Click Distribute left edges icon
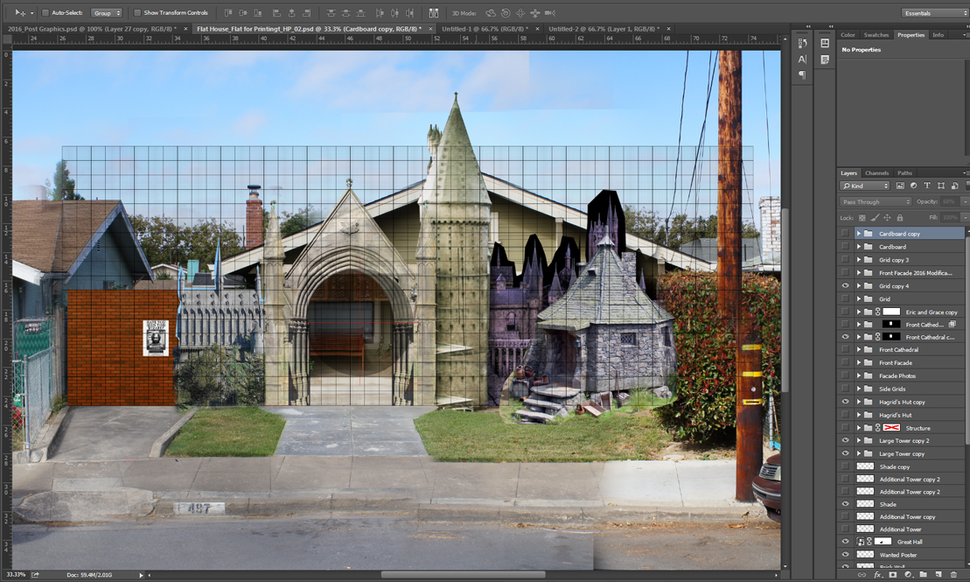 [x=380, y=12]
